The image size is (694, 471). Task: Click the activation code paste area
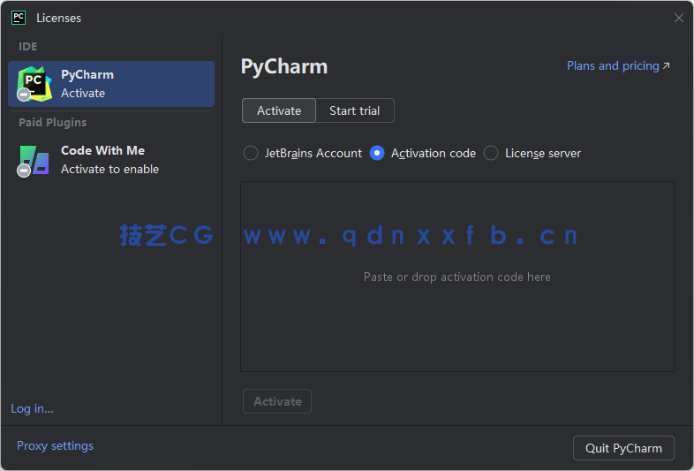(457, 277)
